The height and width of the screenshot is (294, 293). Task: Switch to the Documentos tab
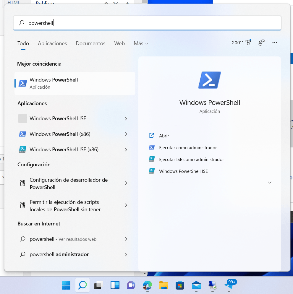point(90,43)
